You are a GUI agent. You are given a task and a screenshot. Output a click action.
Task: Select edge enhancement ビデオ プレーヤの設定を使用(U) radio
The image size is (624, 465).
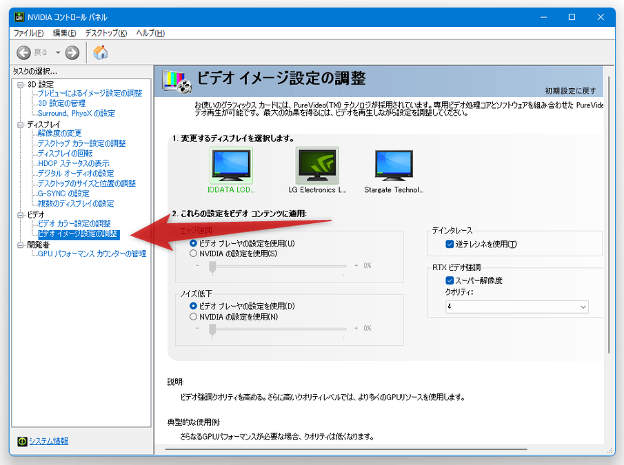click(x=194, y=243)
